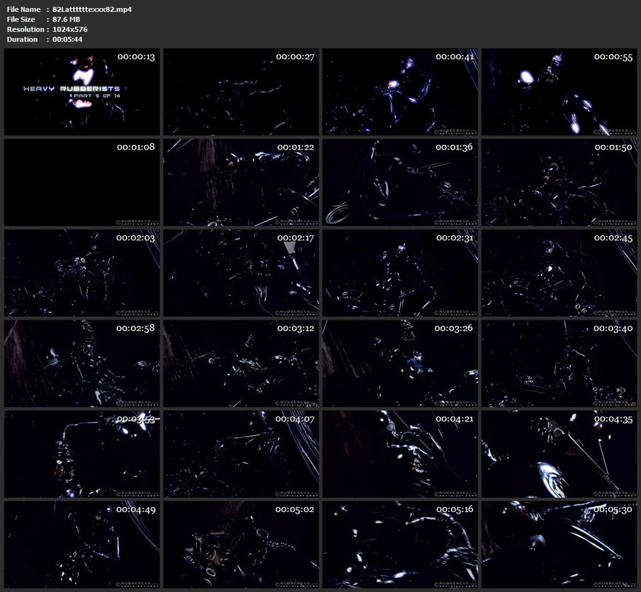This screenshot has width=641, height=592.
Task: Select the thumbnail stamped 00:00:27
Action: 241,92
